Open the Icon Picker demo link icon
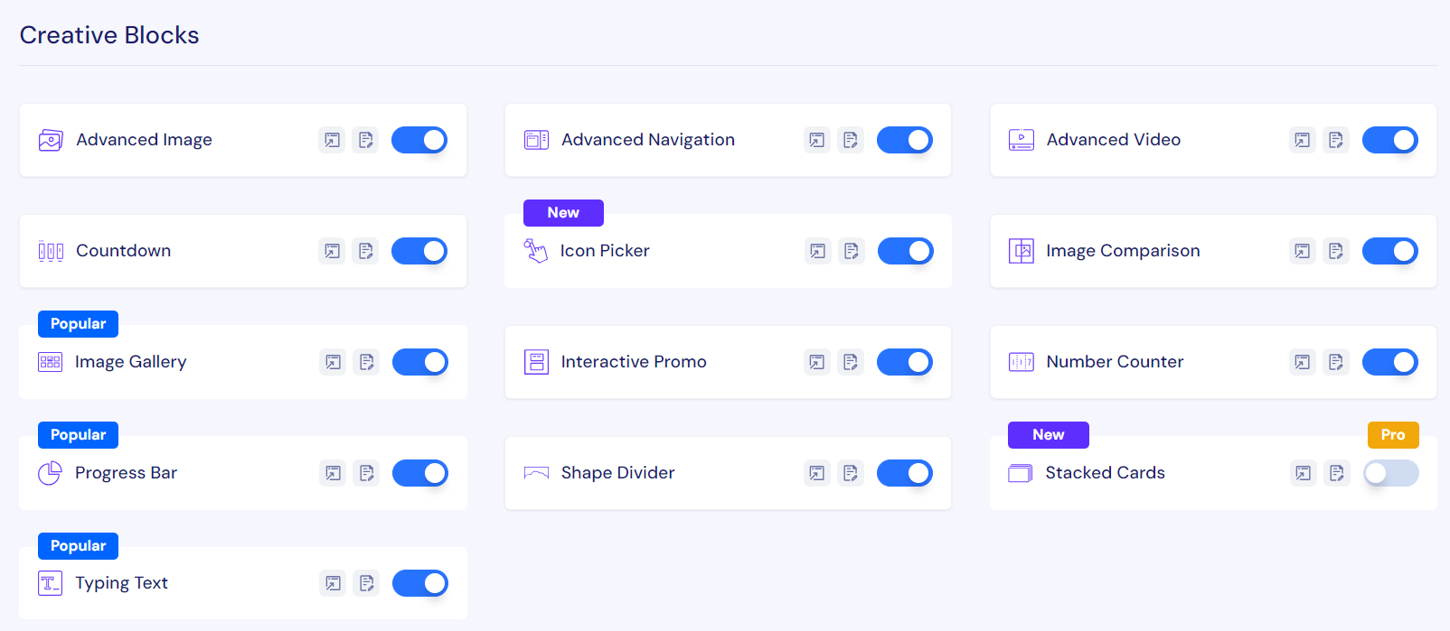 (x=818, y=251)
